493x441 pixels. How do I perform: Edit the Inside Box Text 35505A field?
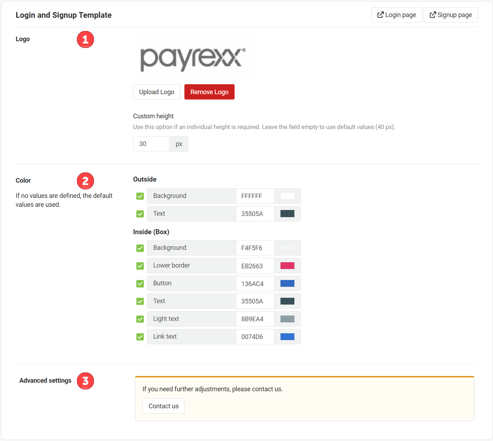[255, 301]
